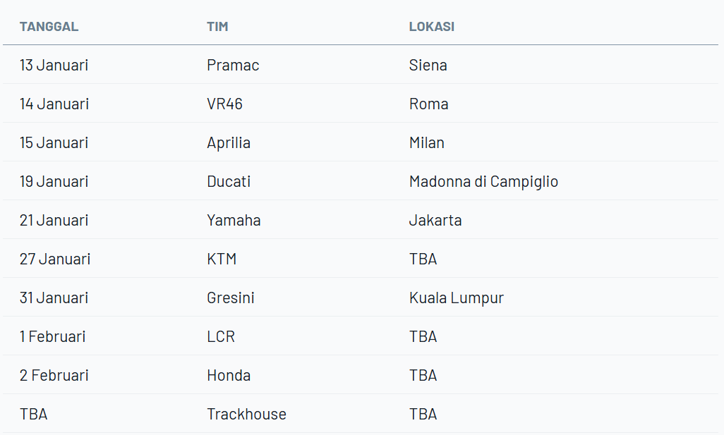Click the Yamaha team entry

pyautogui.click(x=234, y=221)
